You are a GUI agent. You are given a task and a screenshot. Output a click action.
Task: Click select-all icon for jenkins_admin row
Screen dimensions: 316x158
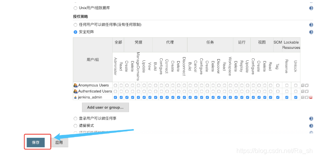(303, 97)
